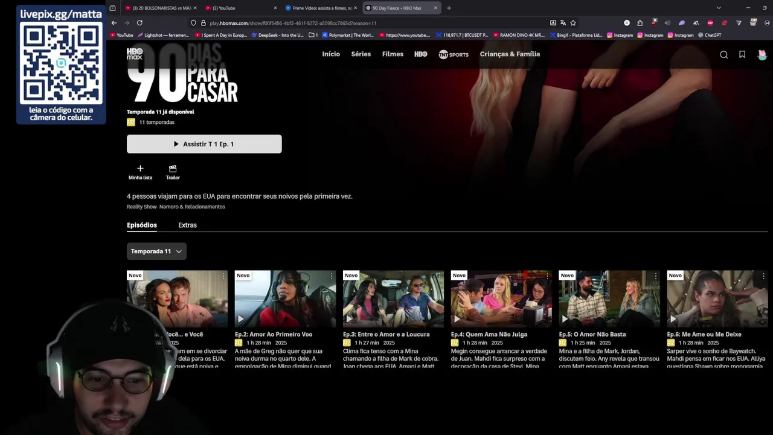Open the ChatGPT bookmark

710,35
